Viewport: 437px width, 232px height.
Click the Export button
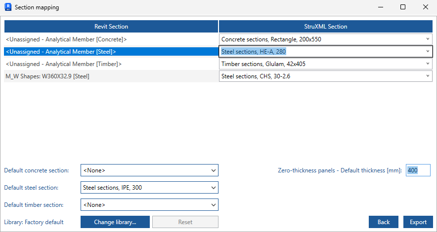point(418,222)
